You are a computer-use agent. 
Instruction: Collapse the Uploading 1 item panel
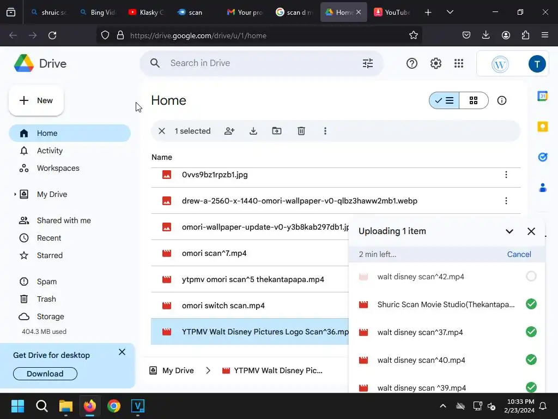[x=510, y=231]
